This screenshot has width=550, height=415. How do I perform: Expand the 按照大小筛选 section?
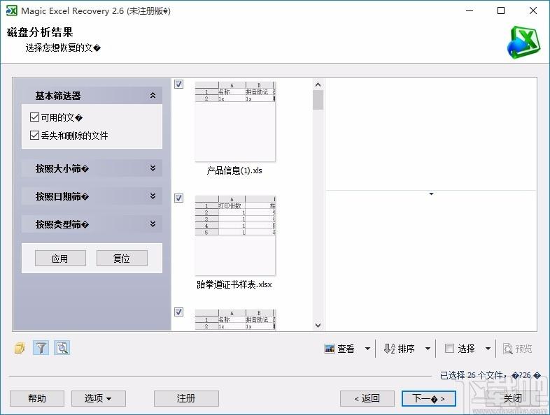(153, 168)
